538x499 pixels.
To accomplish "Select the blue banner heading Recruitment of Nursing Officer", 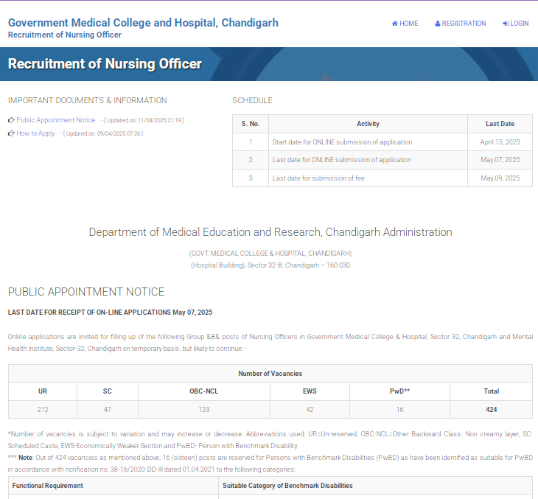I will coord(105,64).
